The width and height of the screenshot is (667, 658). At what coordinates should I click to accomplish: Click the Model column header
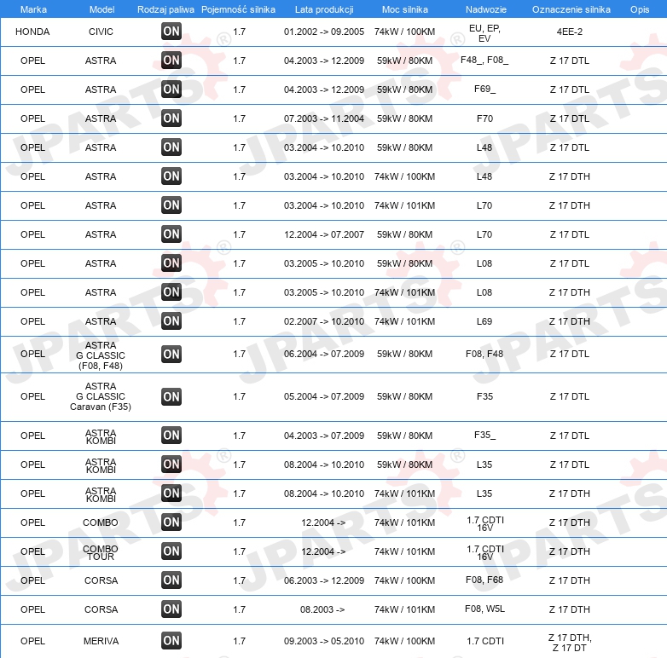(101, 9)
